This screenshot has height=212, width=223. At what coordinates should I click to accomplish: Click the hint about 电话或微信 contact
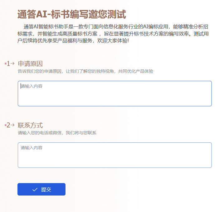click(x=57, y=133)
